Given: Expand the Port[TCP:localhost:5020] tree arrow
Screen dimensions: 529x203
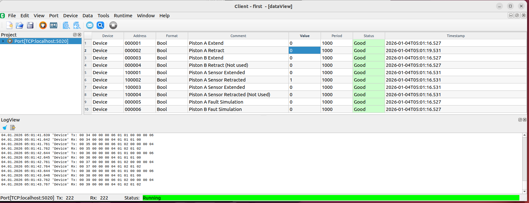Looking at the screenshot, I should coord(3,41).
